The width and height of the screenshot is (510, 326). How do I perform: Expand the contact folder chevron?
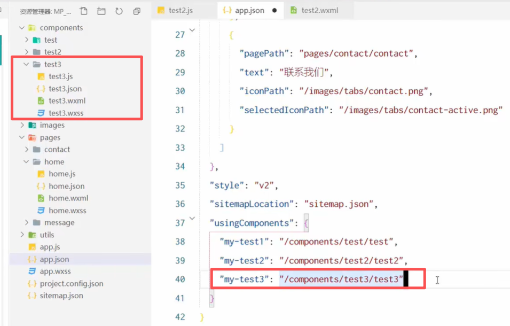coord(27,149)
